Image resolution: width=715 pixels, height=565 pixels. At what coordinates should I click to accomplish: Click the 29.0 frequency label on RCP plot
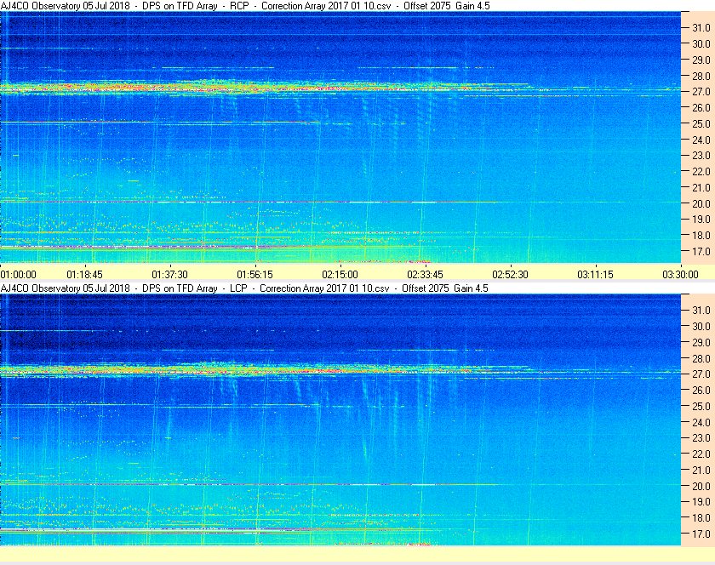701,60
